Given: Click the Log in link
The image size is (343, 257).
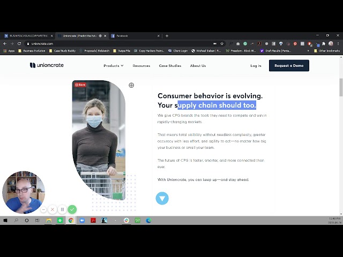Looking at the screenshot, I should [x=256, y=65].
